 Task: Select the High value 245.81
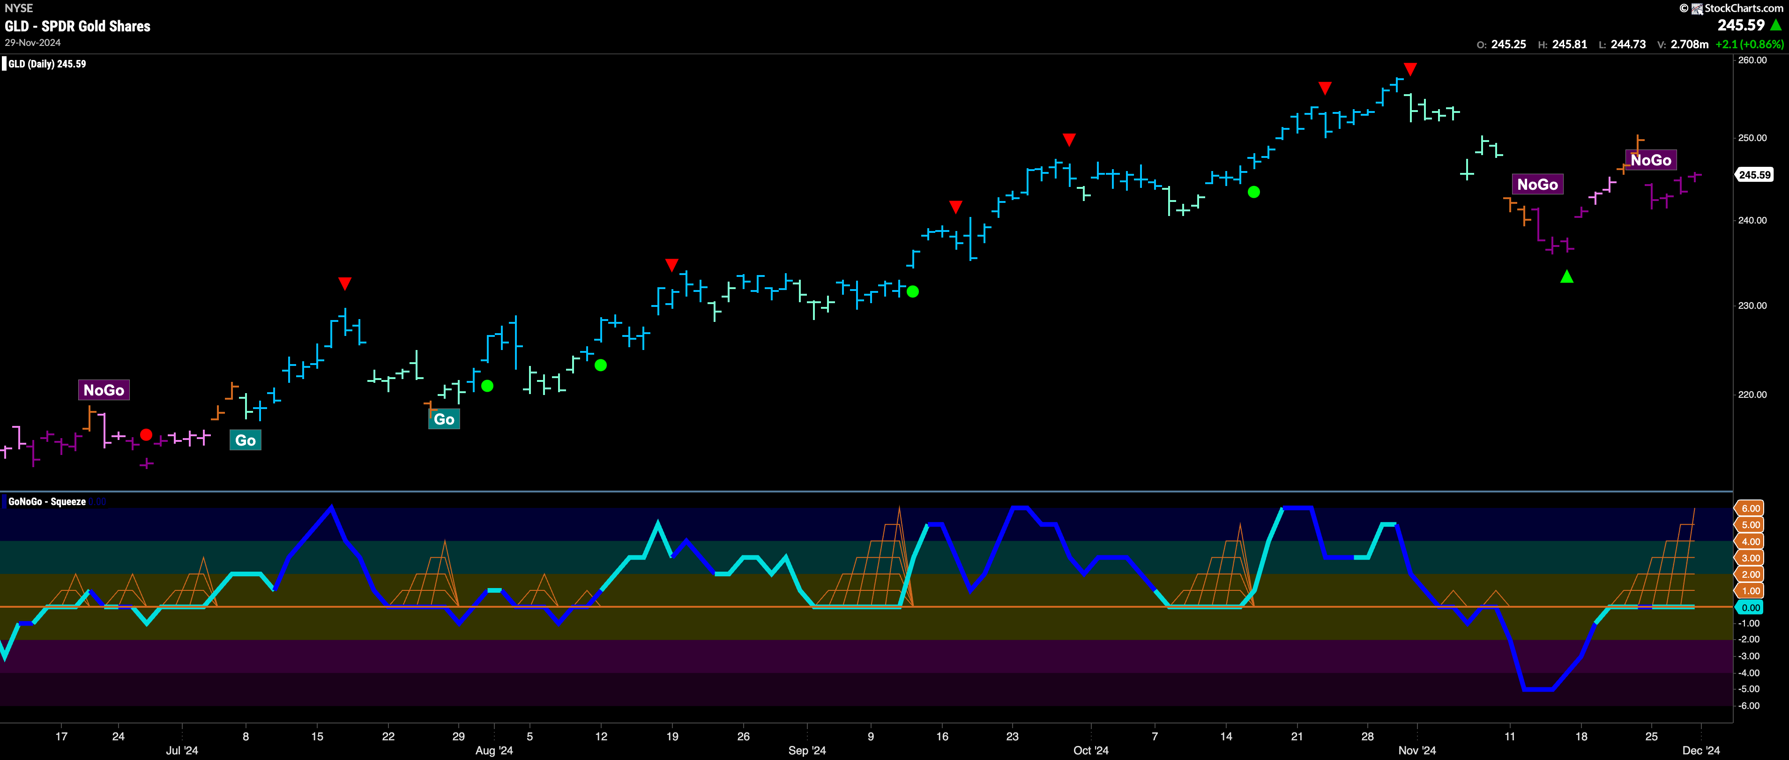(x=1570, y=44)
